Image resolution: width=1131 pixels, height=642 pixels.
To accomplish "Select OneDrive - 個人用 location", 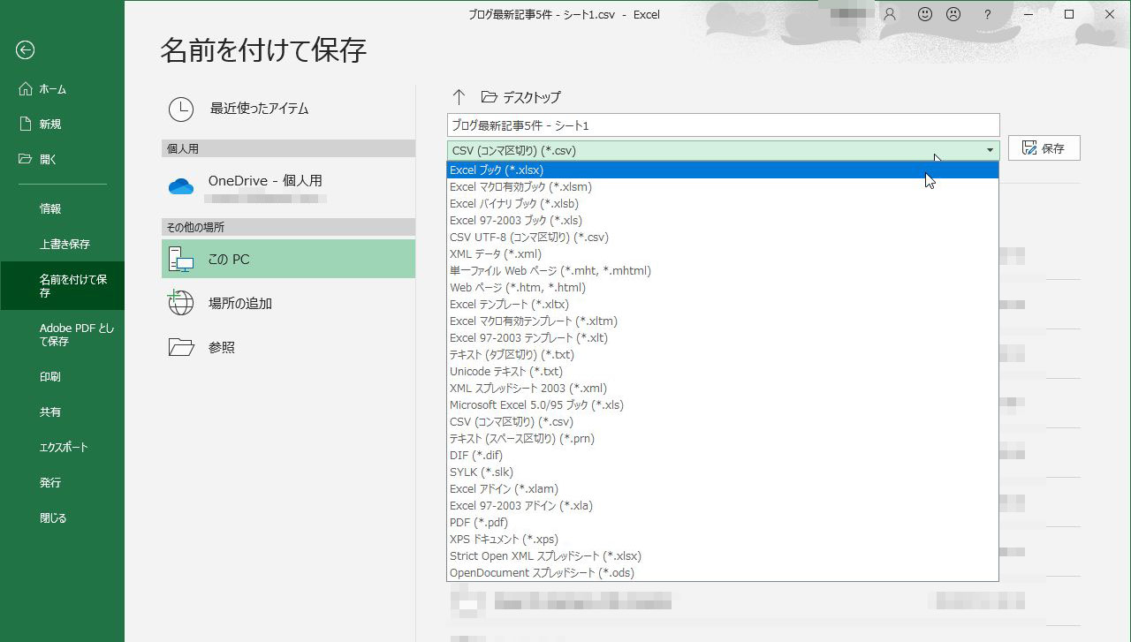I will (x=288, y=187).
